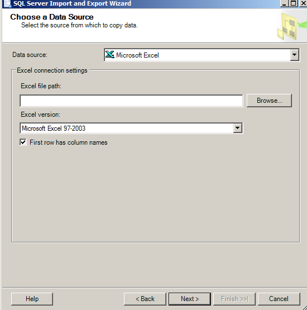307x310 pixels.
Task: Click the Excel file path input field
Action: click(x=131, y=101)
